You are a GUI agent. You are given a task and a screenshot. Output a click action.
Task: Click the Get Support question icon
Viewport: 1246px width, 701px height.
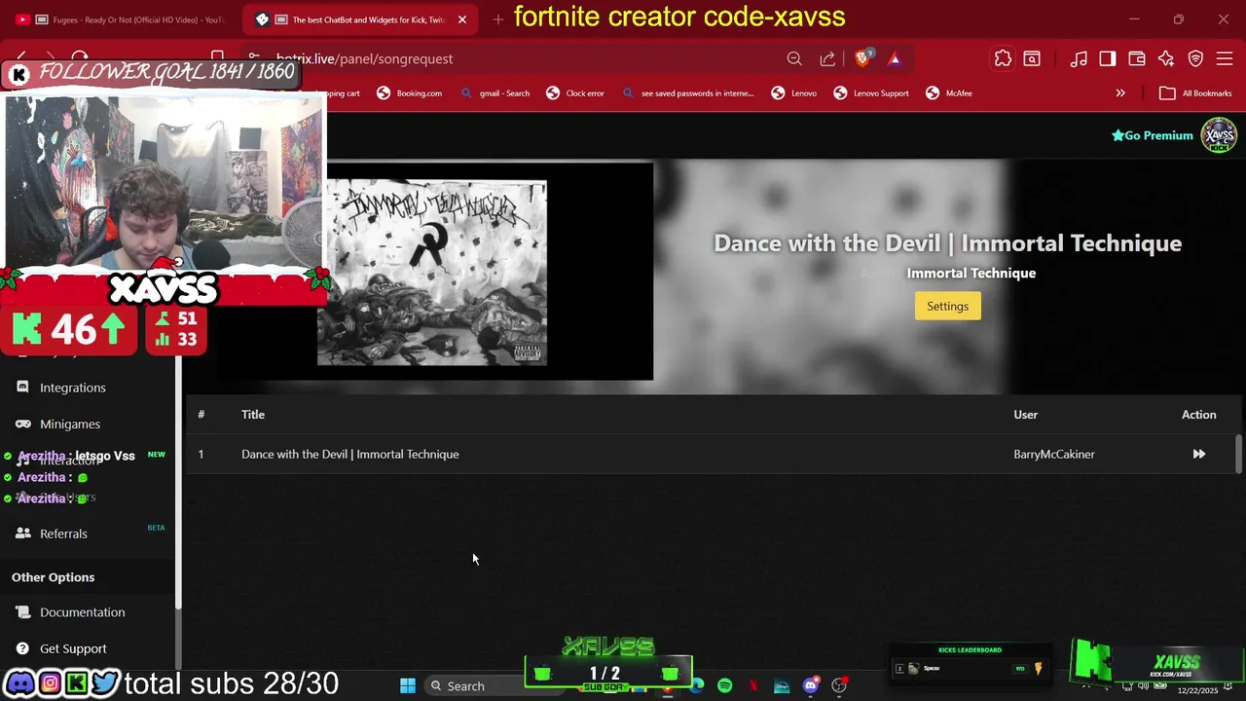tap(22, 648)
